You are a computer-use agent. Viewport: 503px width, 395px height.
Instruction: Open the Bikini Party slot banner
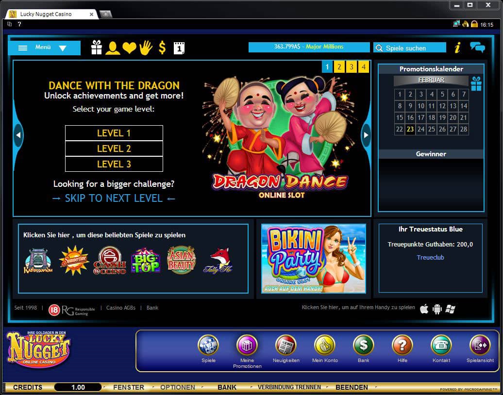point(314,259)
